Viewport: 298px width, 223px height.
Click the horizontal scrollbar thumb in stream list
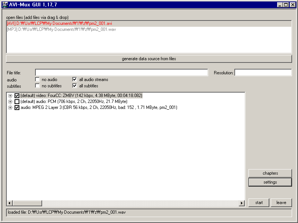click(27, 203)
